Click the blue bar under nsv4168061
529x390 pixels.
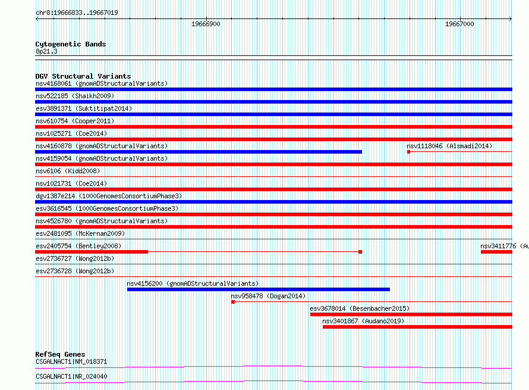[273, 89]
